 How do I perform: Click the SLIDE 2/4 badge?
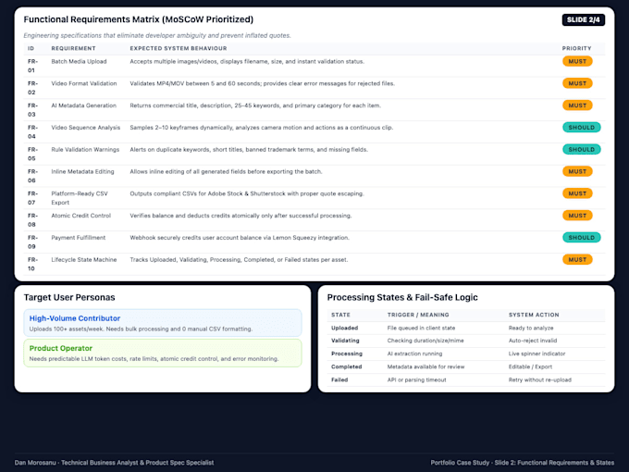point(584,19)
